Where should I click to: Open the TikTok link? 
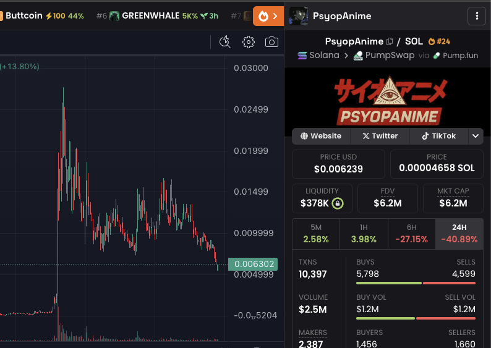click(x=438, y=136)
